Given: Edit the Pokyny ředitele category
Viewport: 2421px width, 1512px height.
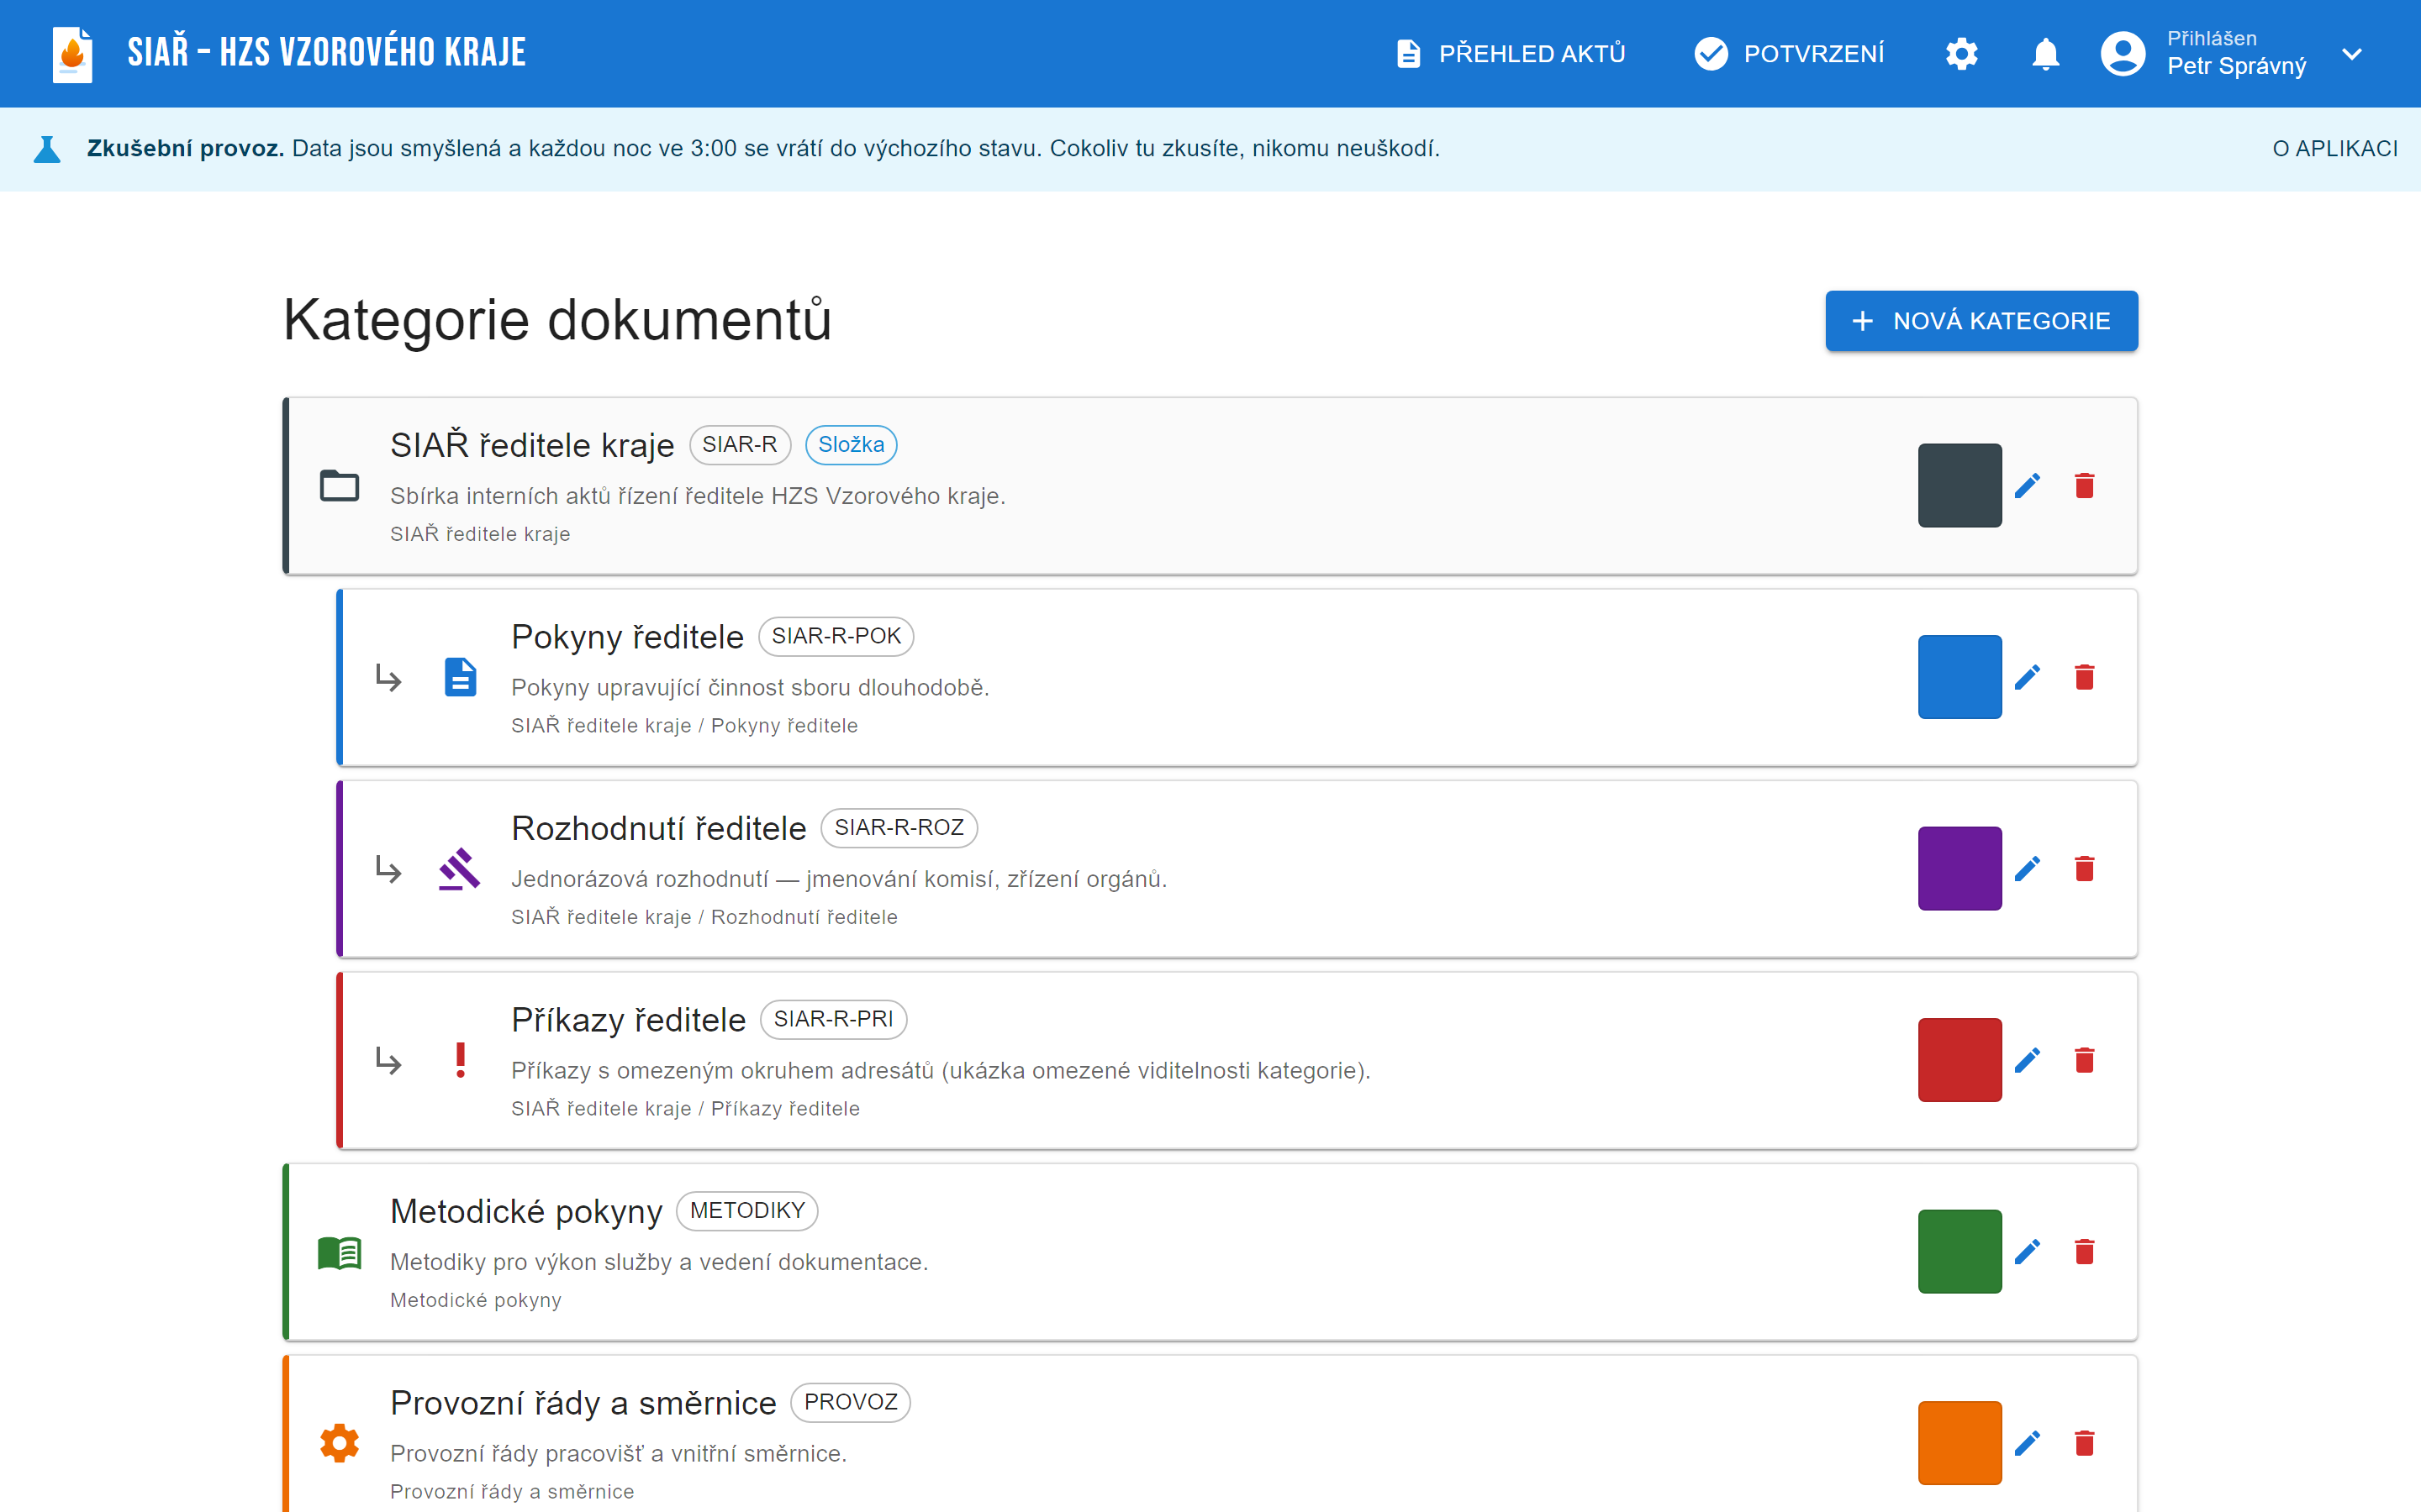Looking at the screenshot, I should pos(2027,677).
